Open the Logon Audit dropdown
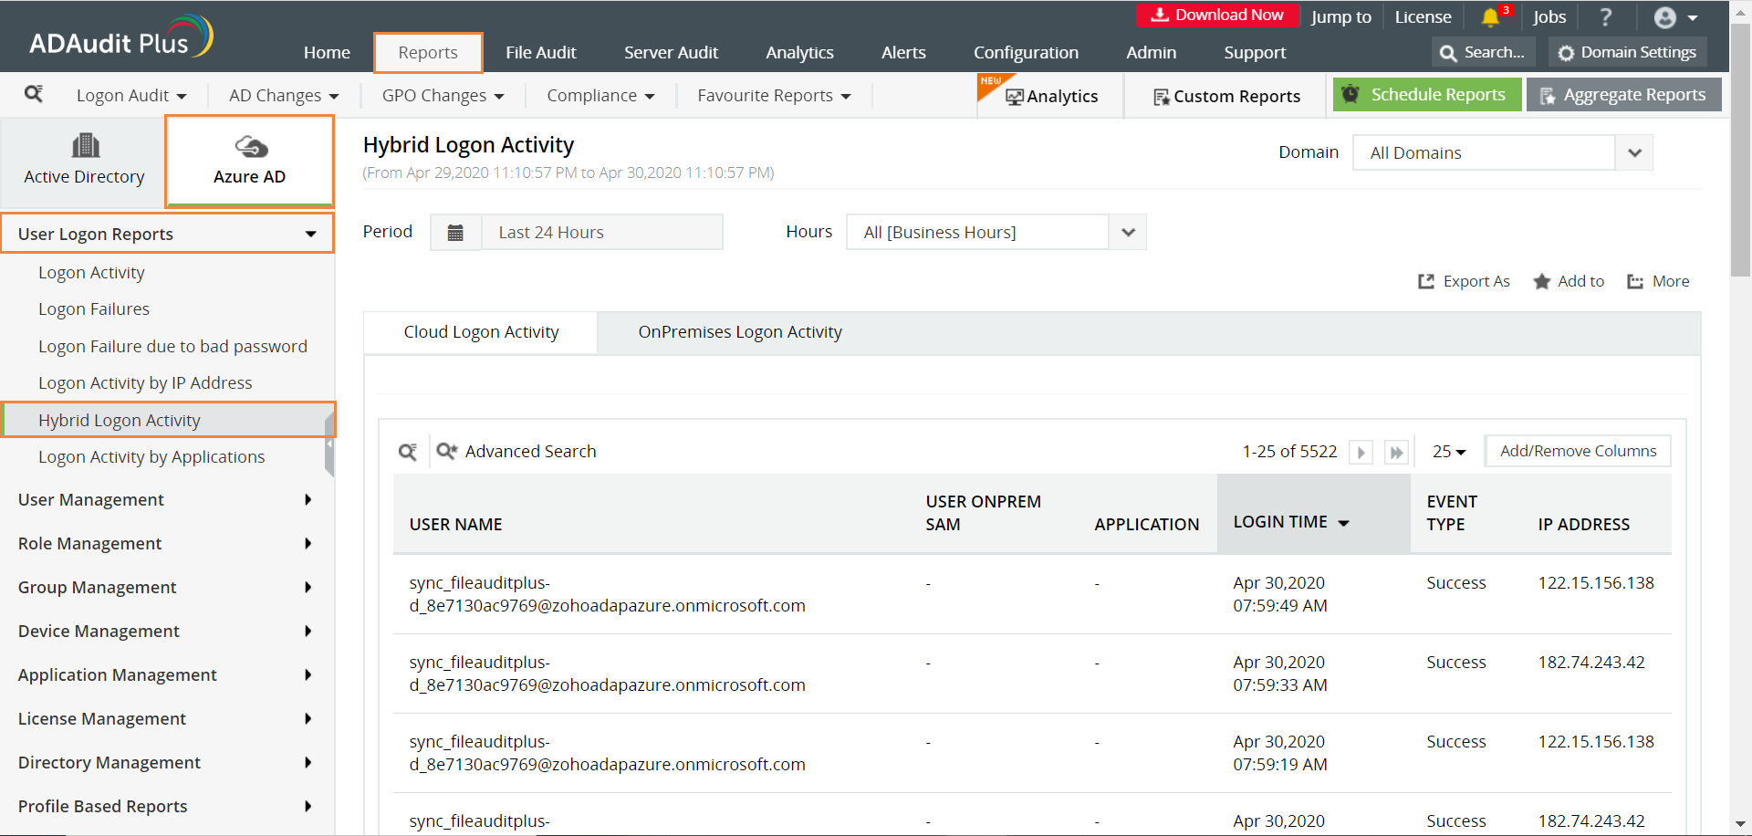1752x836 pixels. coord(131,96)
